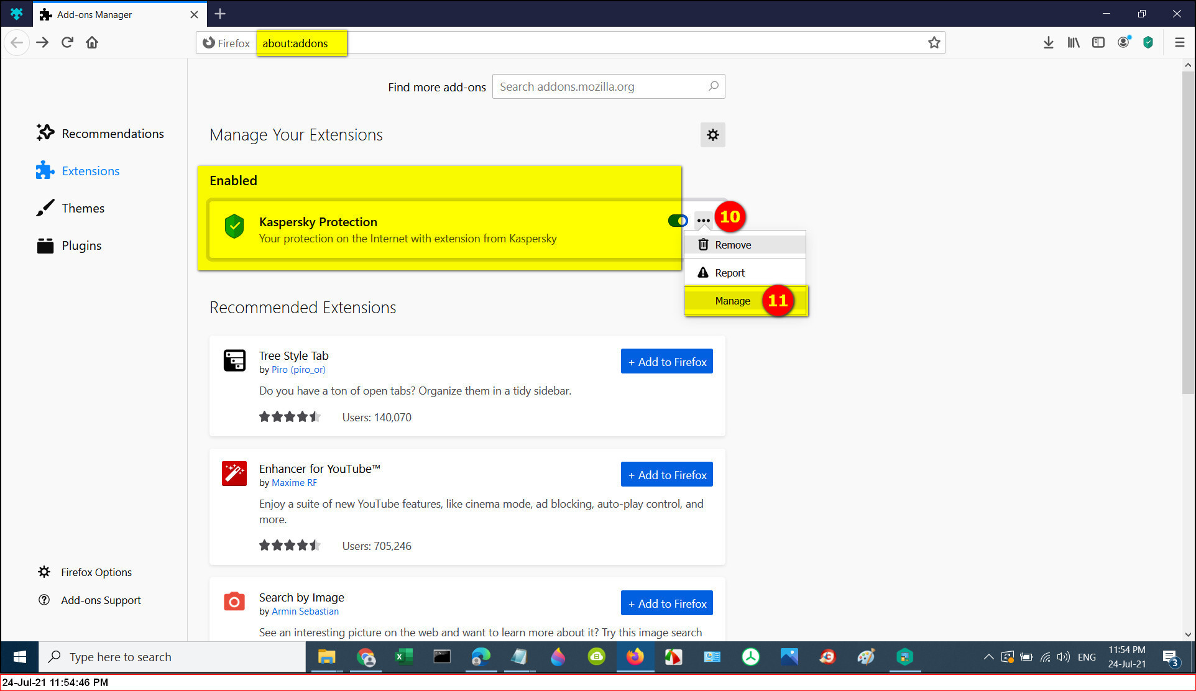Open the downloads panel
The width and height of the screenshot is (1196, 691).
(x=1048, y=43)
